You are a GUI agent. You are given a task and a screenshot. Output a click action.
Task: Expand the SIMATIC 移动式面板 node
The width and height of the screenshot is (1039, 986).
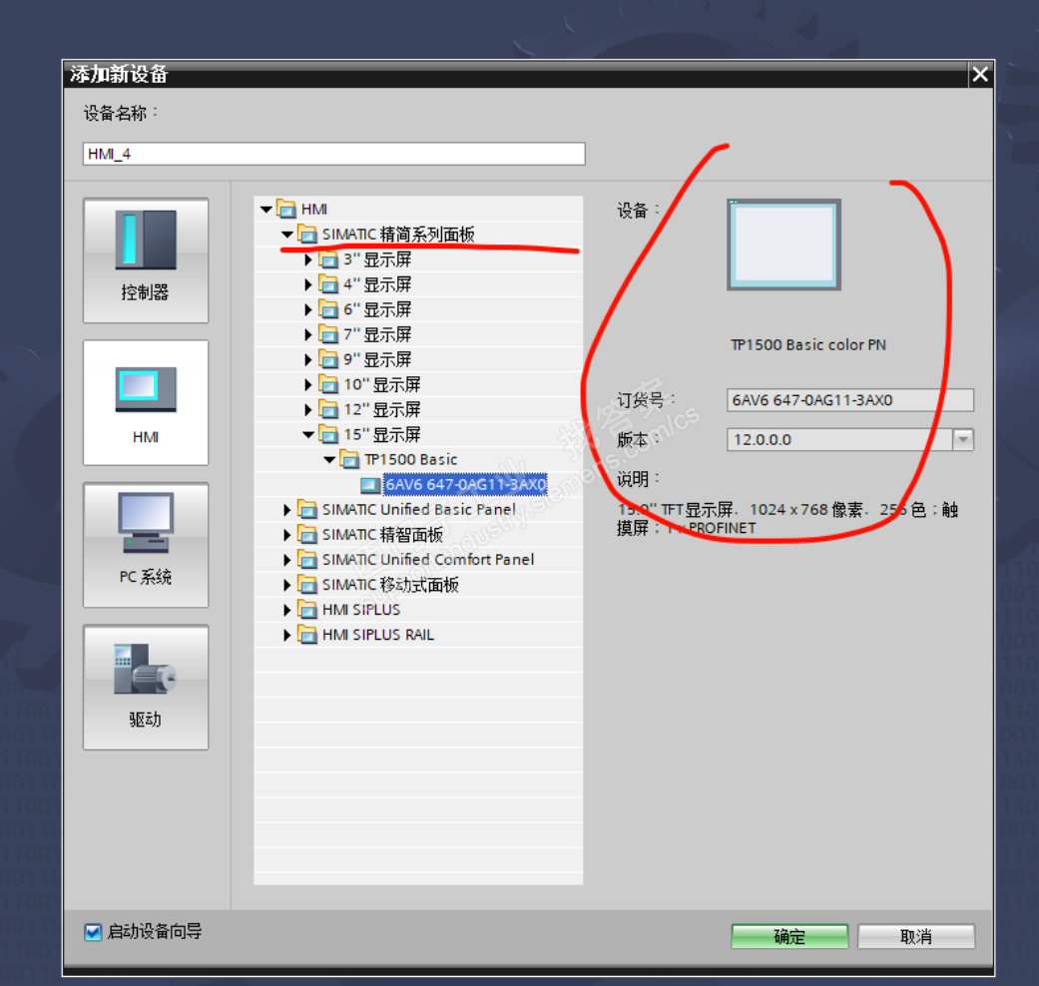point(286,585)
